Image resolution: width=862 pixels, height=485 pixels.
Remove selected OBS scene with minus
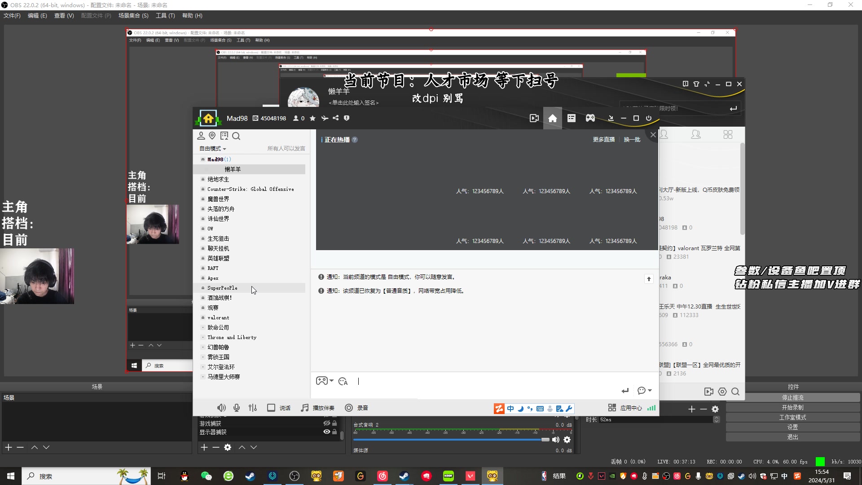[x=20, y=447]
